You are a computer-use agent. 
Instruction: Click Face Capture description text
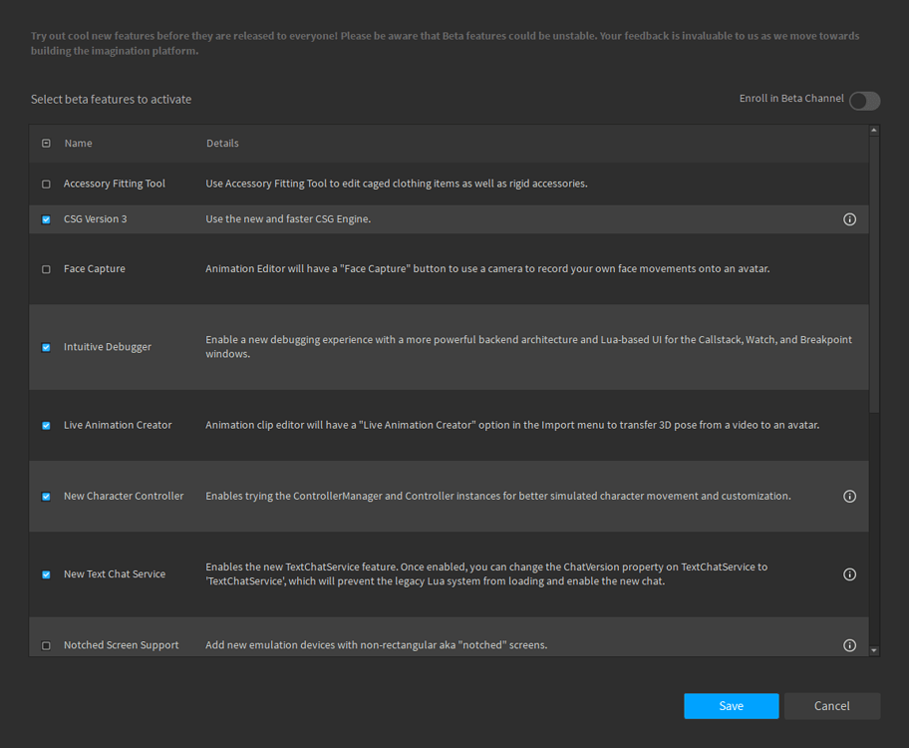coord(487,268)
